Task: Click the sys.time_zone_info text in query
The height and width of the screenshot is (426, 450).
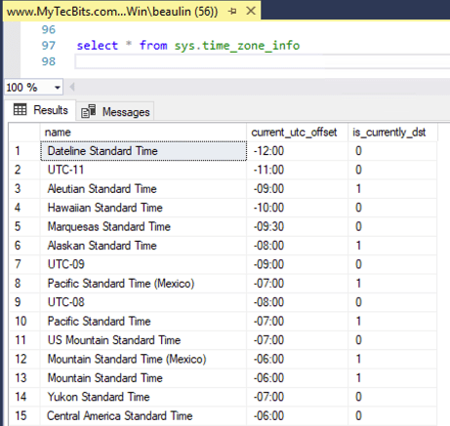Action: 237,46
